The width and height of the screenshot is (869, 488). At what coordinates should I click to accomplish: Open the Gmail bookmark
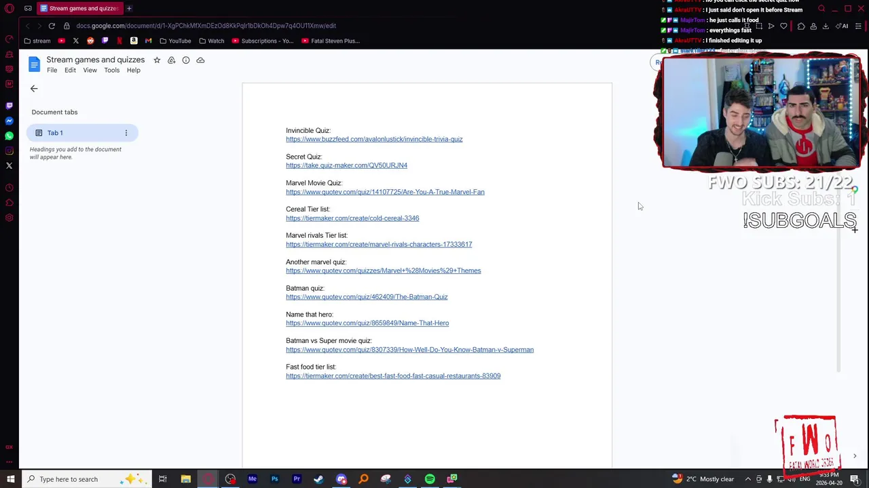[x=148, y=41]
